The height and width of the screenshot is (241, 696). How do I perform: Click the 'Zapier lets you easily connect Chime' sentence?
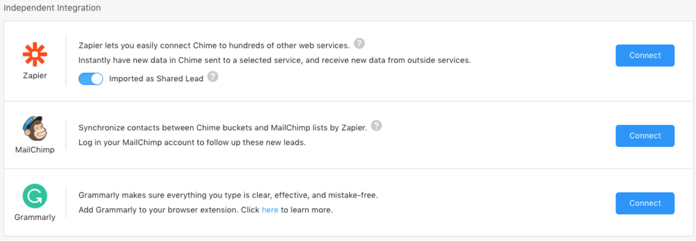click(x=214, y=45)
